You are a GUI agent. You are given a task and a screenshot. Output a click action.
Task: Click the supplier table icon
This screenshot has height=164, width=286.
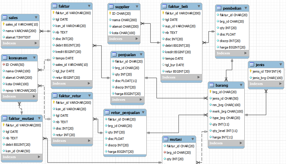pos(111,7)
